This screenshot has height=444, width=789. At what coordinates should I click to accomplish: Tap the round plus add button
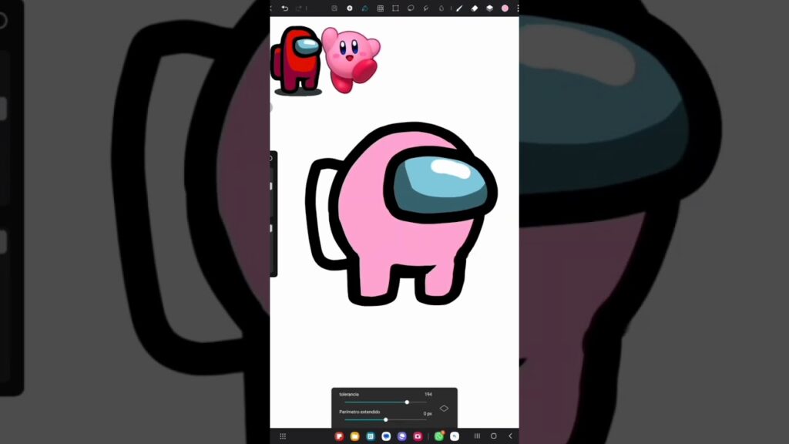click(x=350, y=8)
